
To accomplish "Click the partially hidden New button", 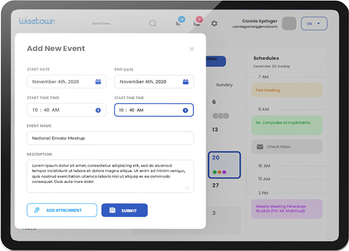I will coord(216,61).
